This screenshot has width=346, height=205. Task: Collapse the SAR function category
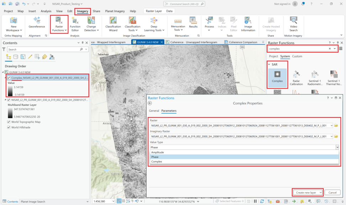click(269, 64)
